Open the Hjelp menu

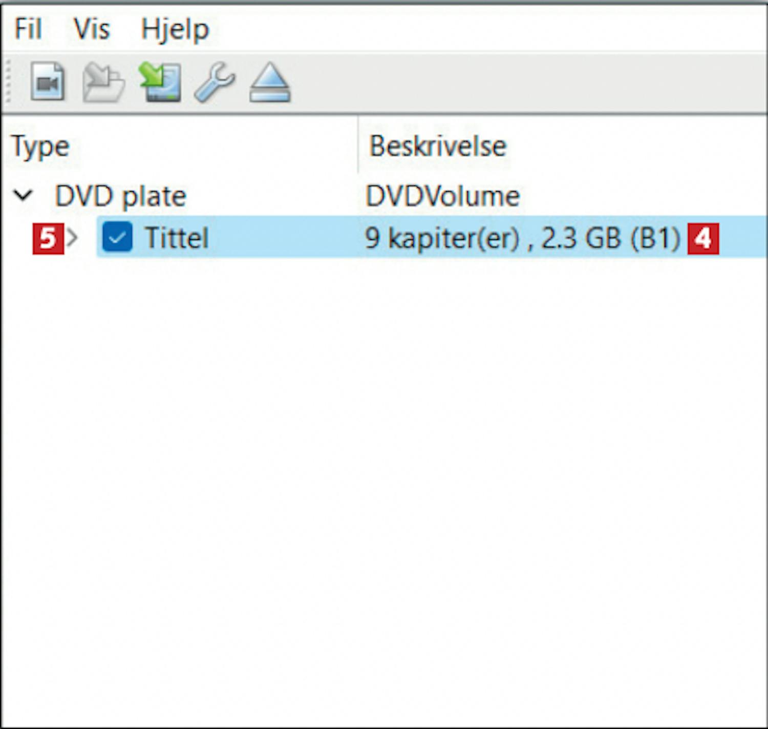pos(175,30)
